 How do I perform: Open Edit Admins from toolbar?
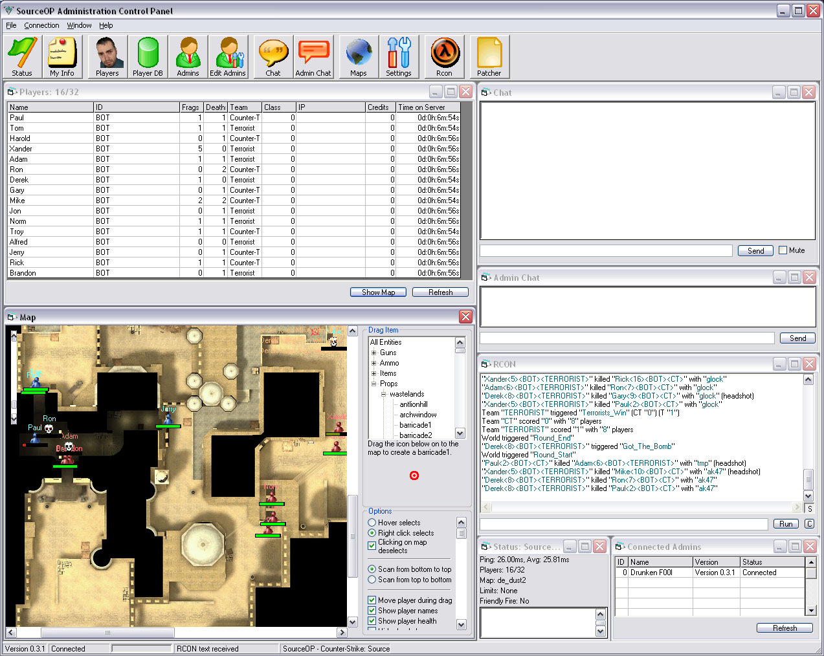(x=228, y=57)
